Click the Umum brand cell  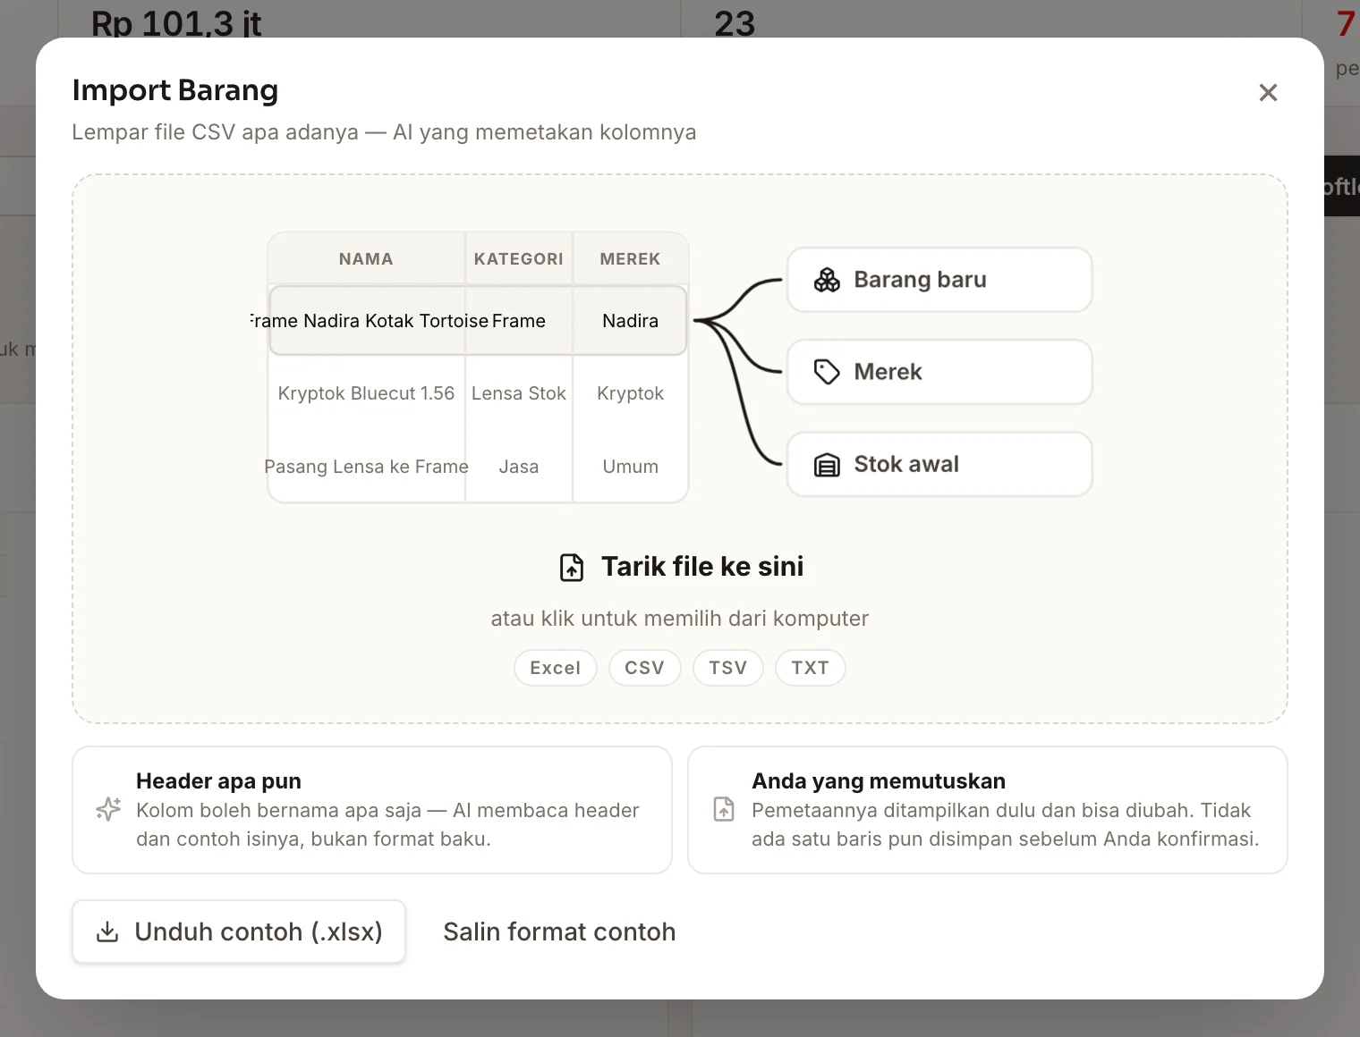(x=631, y=467)
